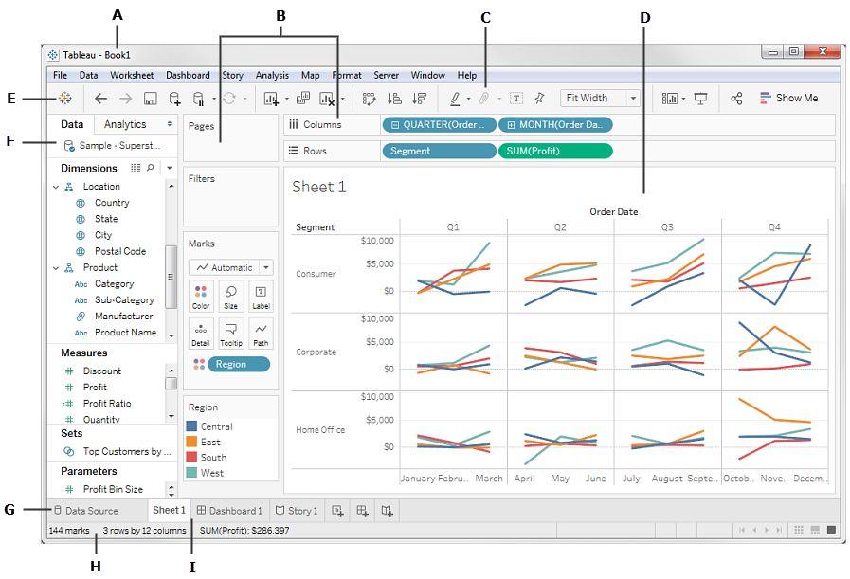
Task: Open the Show/Hide Cards dropdown arrow
Action: click(683, 99)
